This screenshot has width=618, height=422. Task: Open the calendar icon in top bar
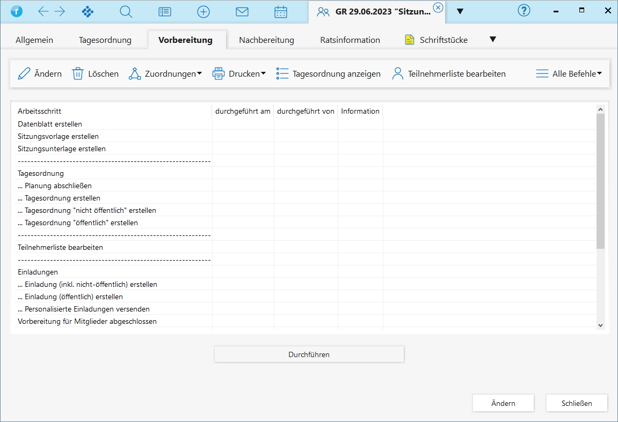coord(281,11)
